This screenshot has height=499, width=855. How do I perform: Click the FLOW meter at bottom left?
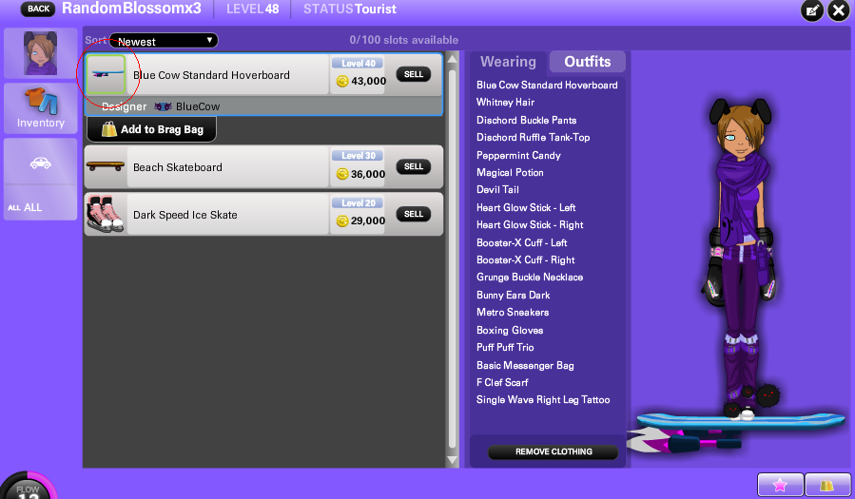coord(28,486)
